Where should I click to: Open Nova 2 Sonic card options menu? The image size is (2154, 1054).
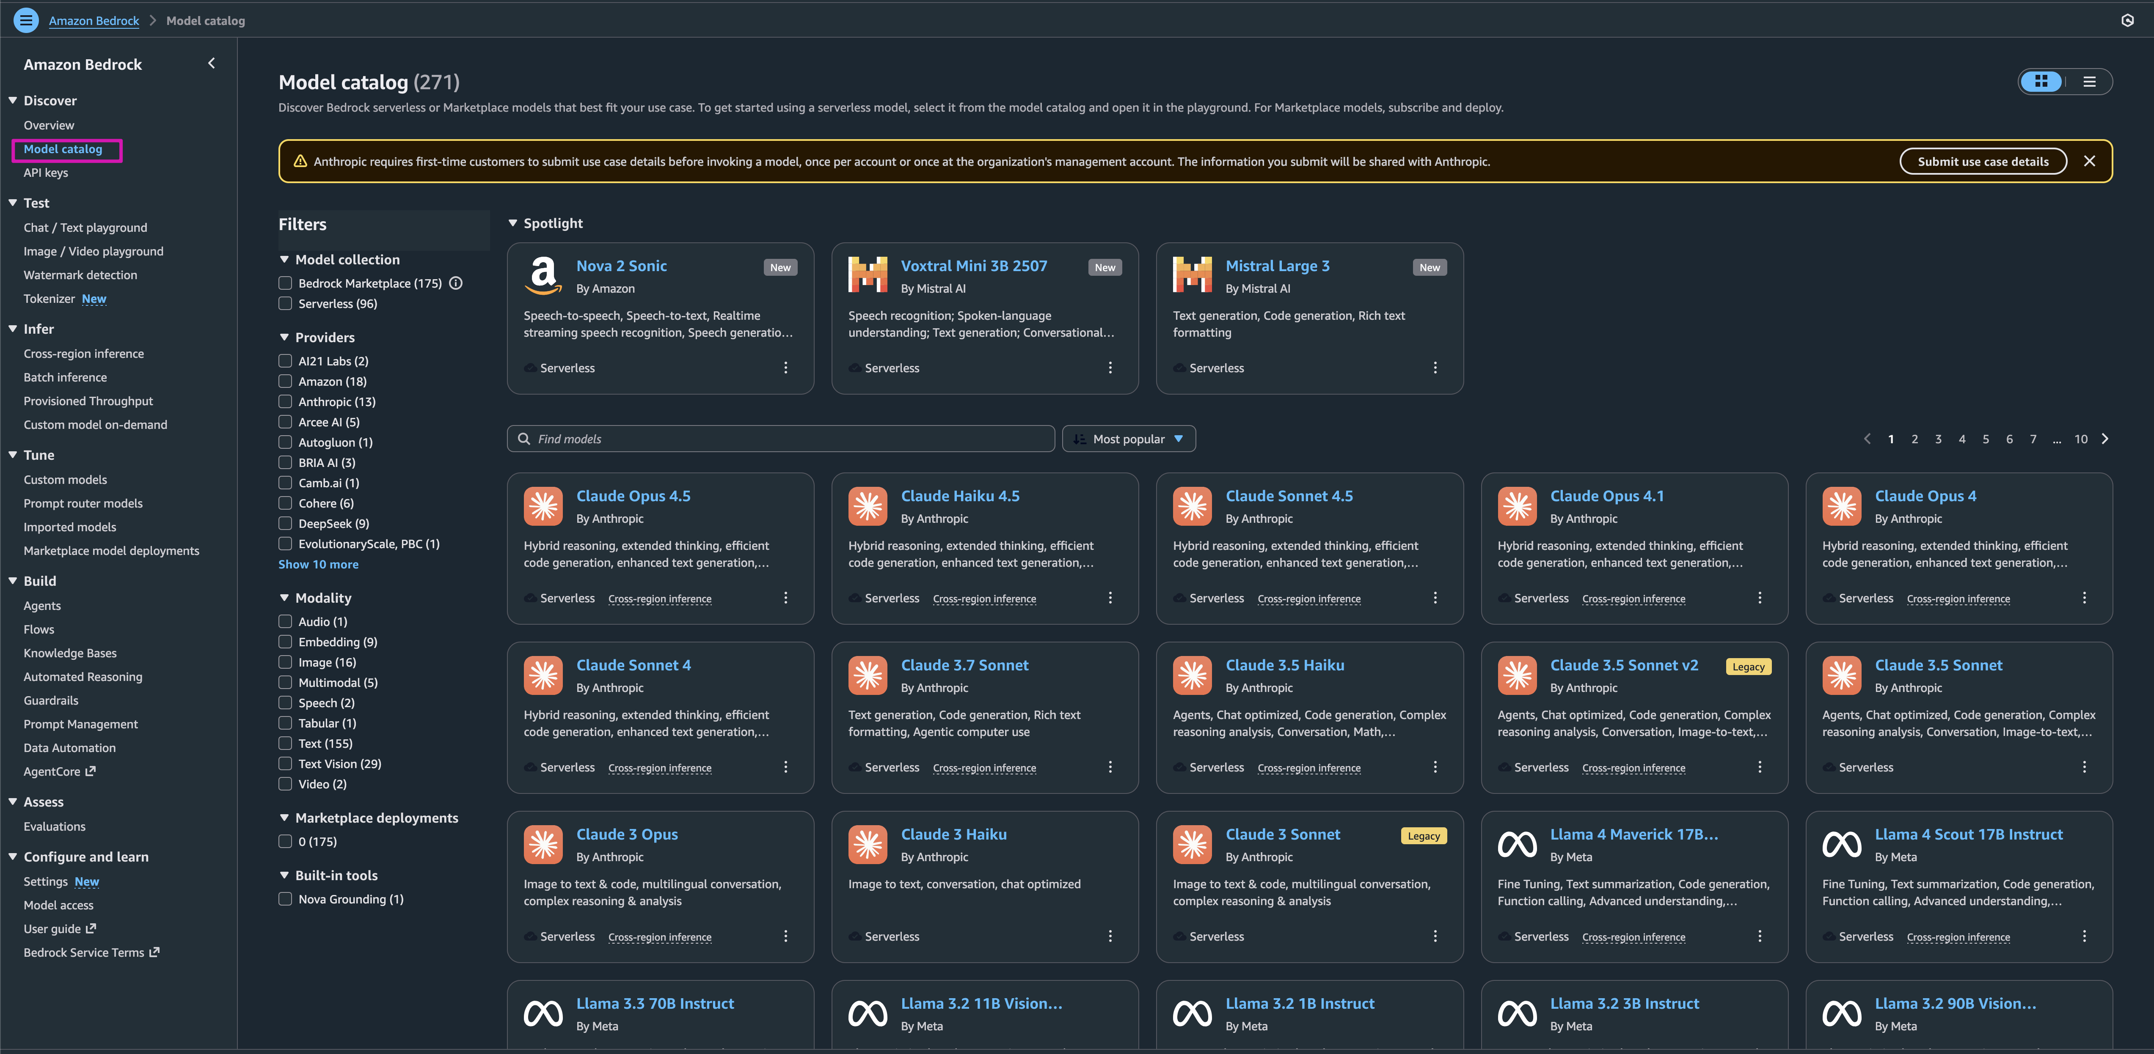(785, 368)
